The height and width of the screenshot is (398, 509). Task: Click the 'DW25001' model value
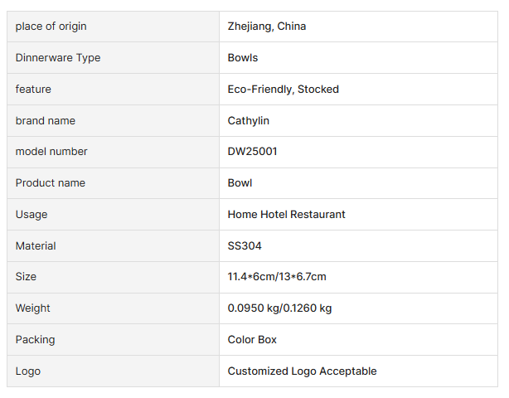click(252, 152)
